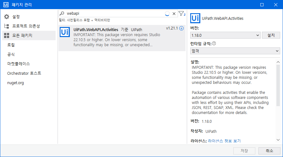
Task: Select 프로젝트 의존성 in the sidebar
Action: pyautogui.click(x=29, y=26)
